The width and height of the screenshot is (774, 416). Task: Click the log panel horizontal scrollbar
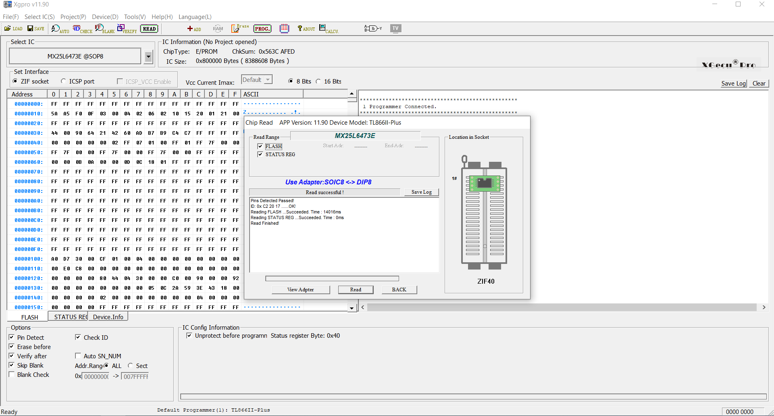[x=562, y=307]
